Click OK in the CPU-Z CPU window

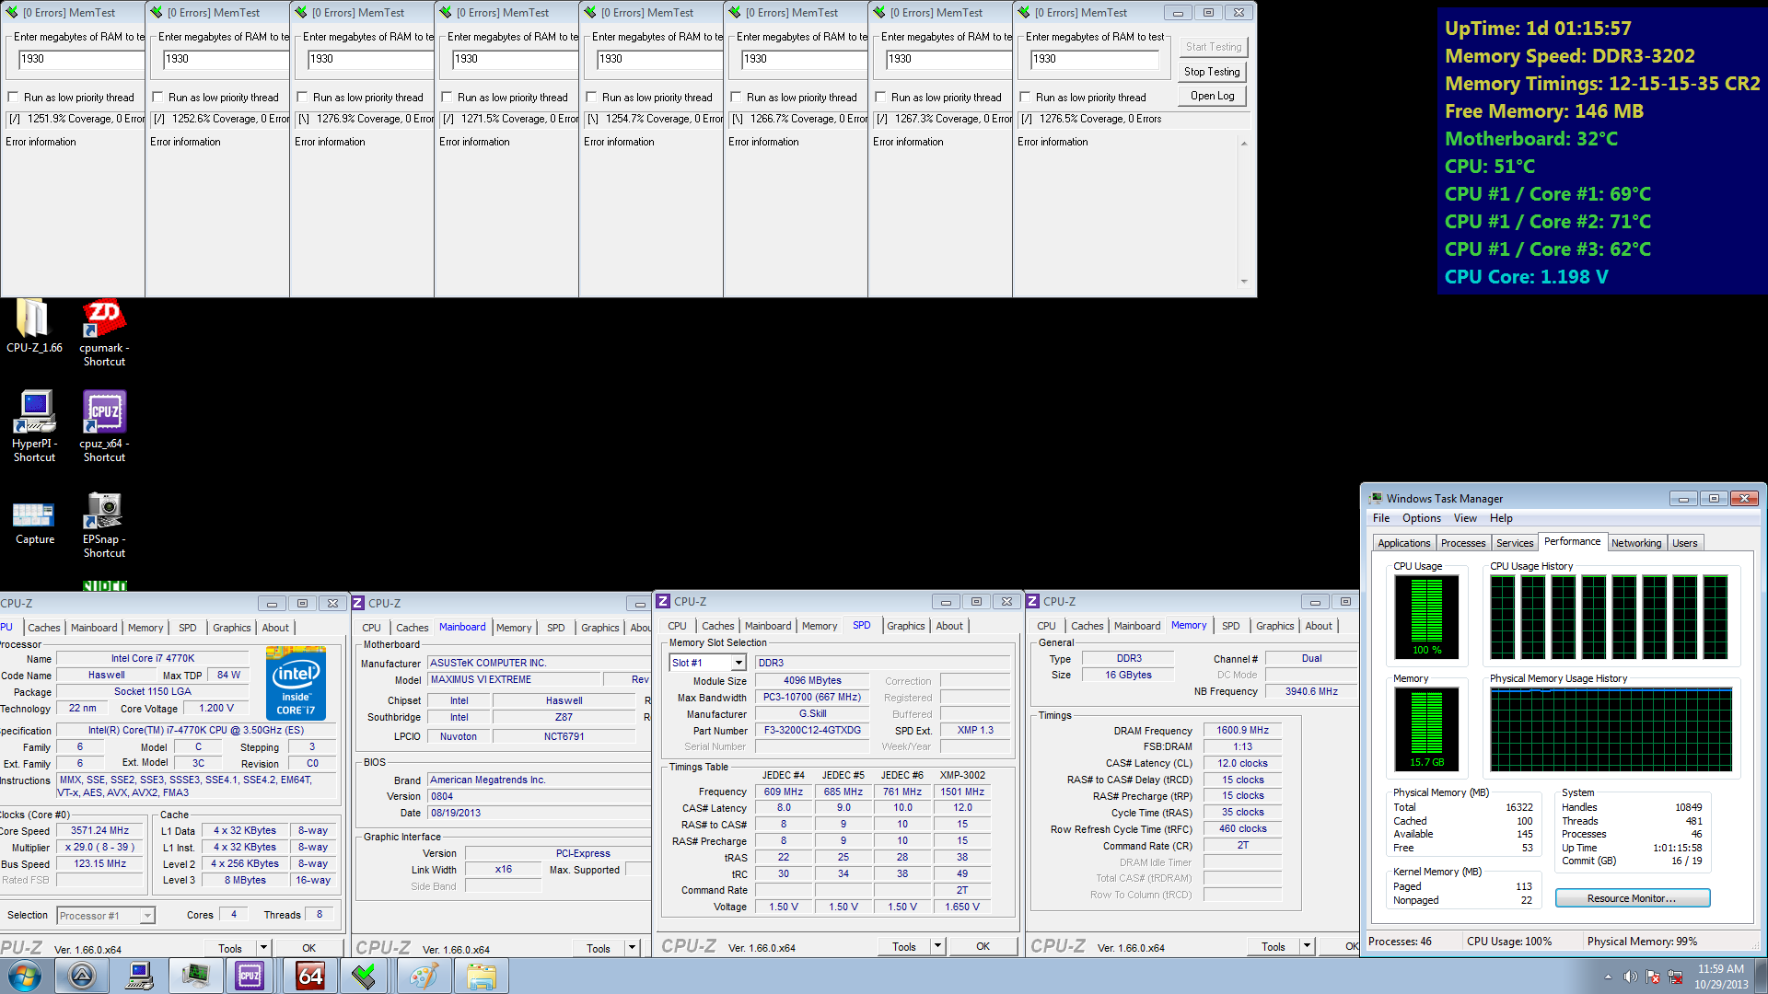click(x=308, y=948)
